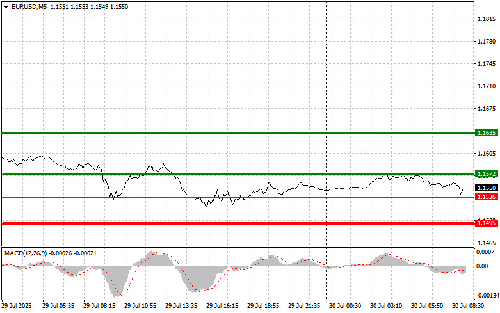The image size is (500, 313).
Task: Click the triangle arrow before EURUSD,M5
Action: 6,6
